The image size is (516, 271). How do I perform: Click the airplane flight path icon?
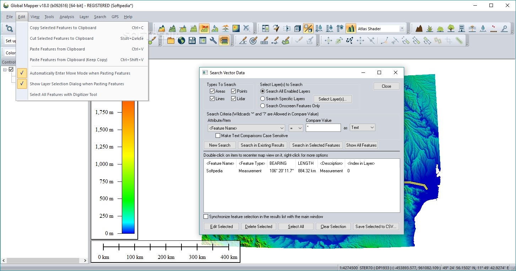tap(247, 28)
